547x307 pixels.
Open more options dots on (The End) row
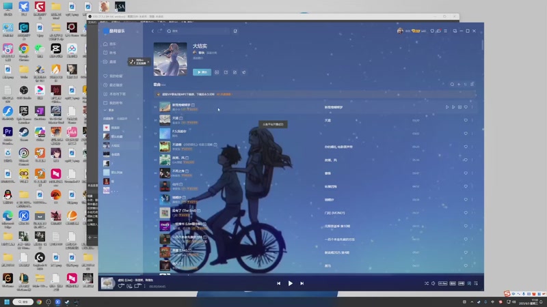[x=472, y=213]
